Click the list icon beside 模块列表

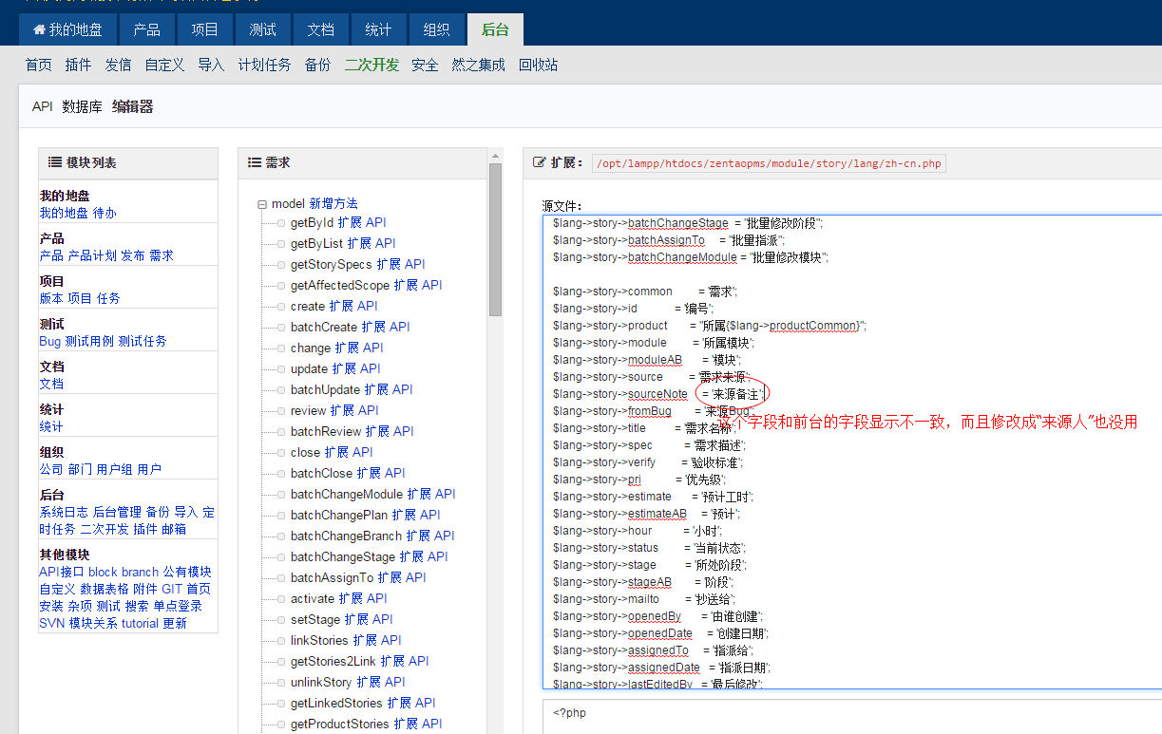55,162
